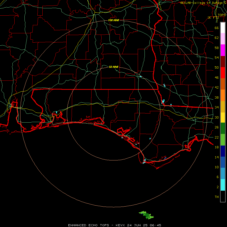This screenshot has height=227, width=227.
Task: Click the '18' legend value
Action: pyautogui.click(x=217, y=147)
